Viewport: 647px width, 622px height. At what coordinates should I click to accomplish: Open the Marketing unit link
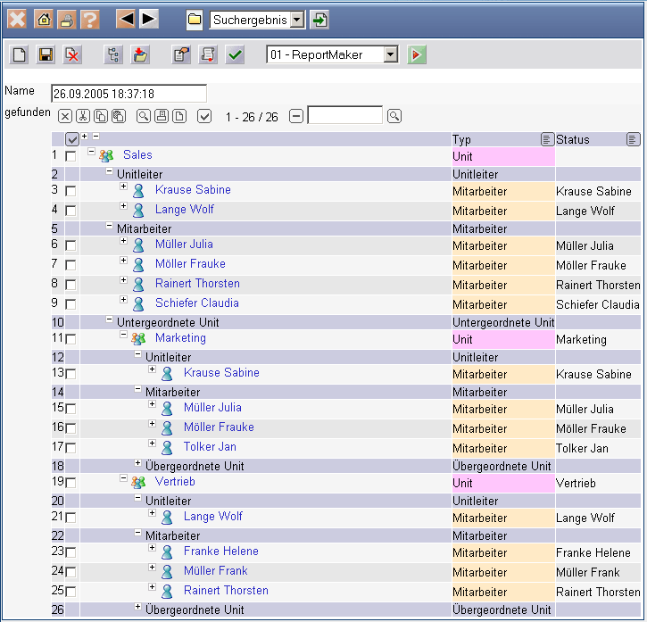pyautogui.click(x=180, y=338)
